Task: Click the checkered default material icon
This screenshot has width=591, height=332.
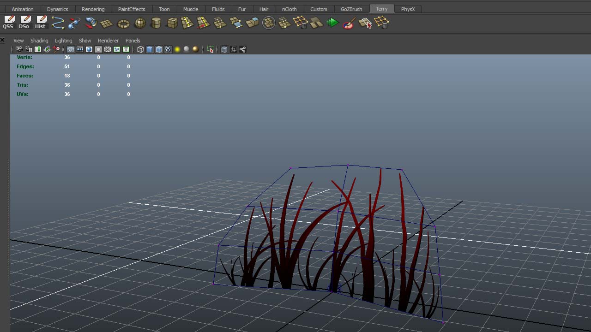Action: click(168, 49)
